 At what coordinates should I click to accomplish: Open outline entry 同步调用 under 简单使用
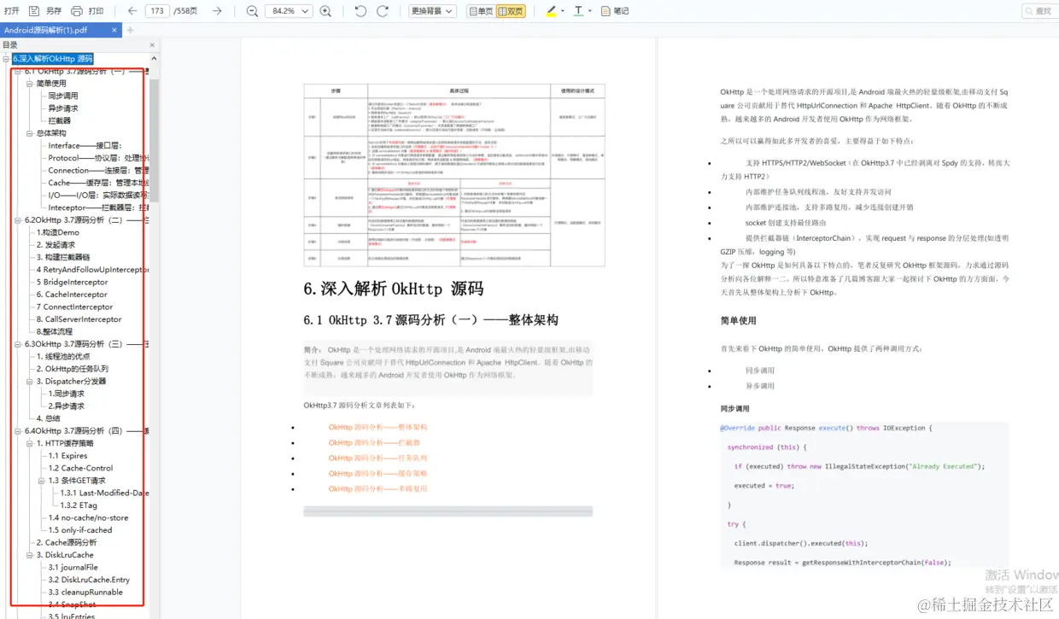tap(63, 96)
